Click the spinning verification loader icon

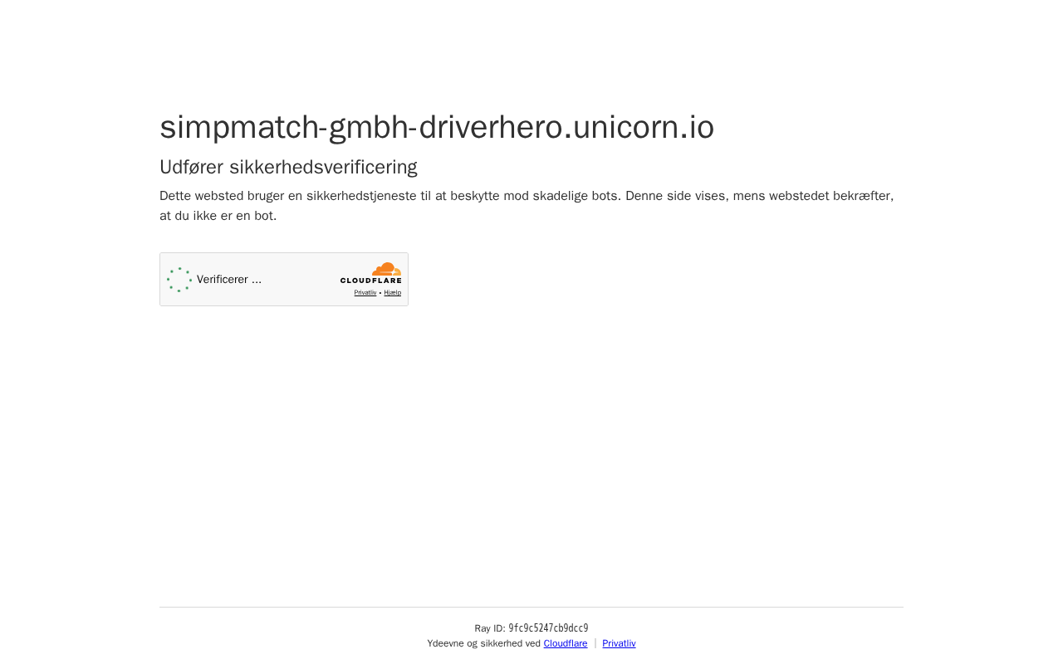point(179,280)
